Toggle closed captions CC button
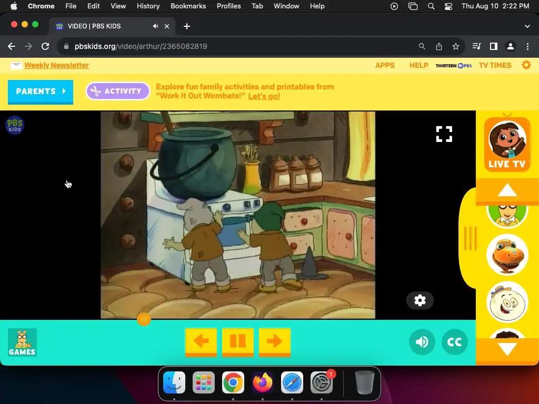 tap(454, 342)
